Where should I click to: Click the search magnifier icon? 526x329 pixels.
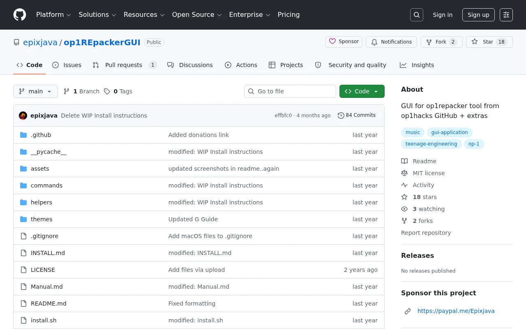[x=417, y=15]
